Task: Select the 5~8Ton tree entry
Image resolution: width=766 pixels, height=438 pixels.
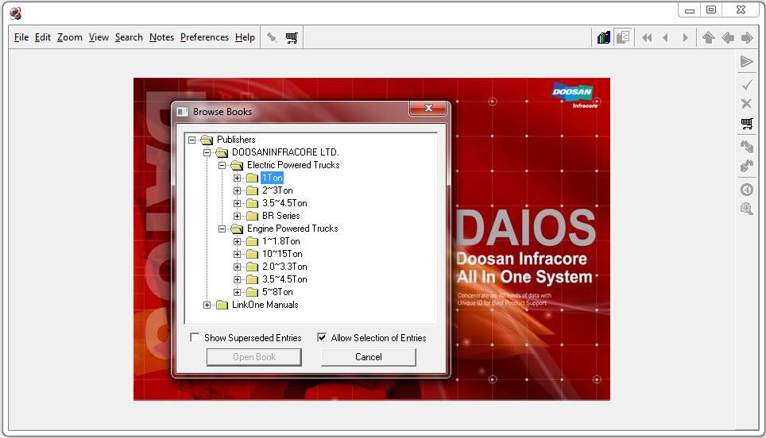Action: pyautogui.click(x=277, y=292)
